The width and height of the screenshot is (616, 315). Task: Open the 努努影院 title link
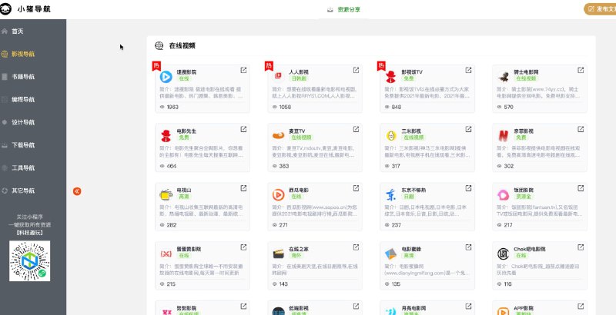click(x=186, y=308)
